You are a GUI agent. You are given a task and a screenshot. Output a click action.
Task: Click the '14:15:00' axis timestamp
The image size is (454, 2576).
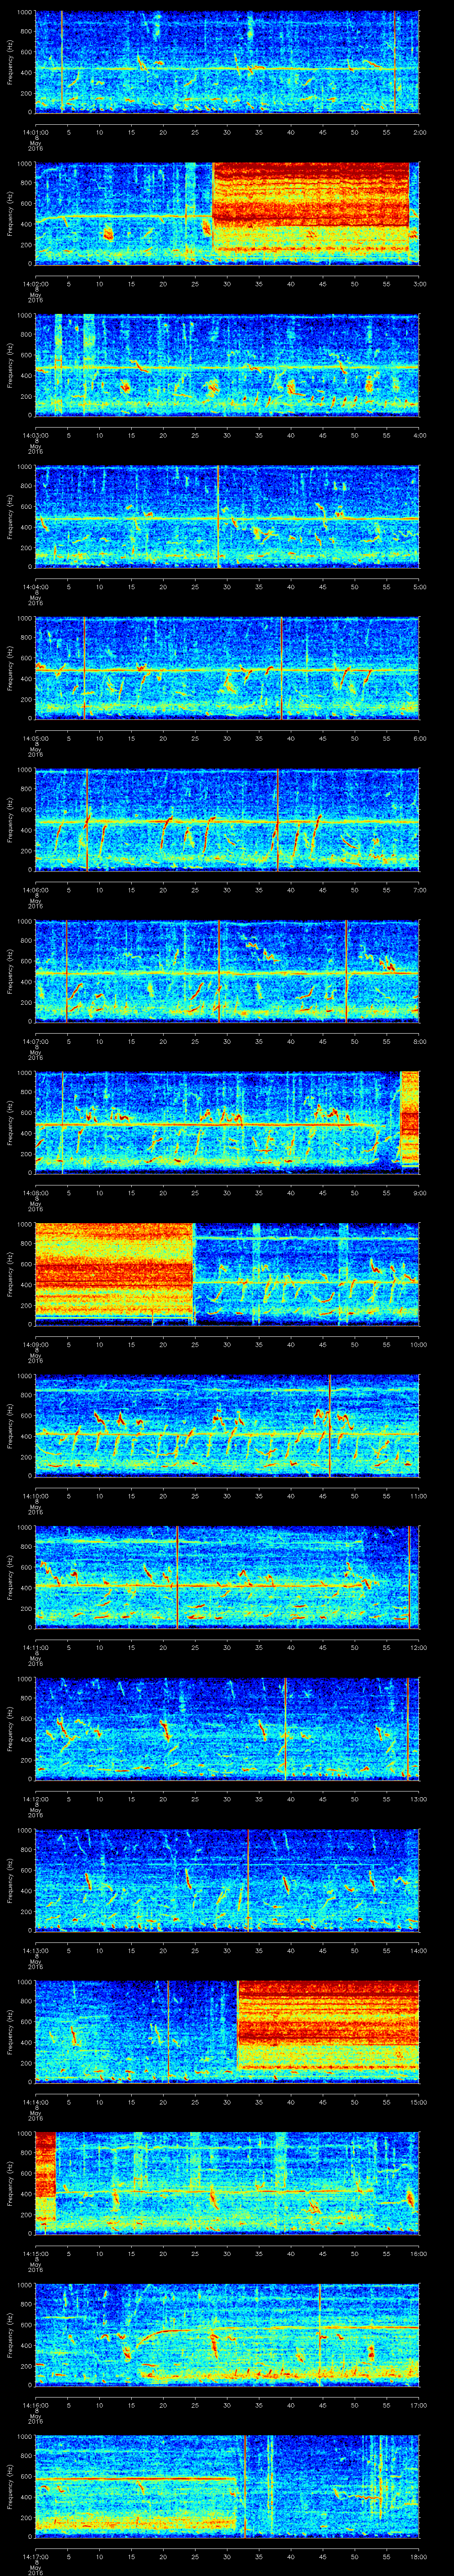(35, 2254)
